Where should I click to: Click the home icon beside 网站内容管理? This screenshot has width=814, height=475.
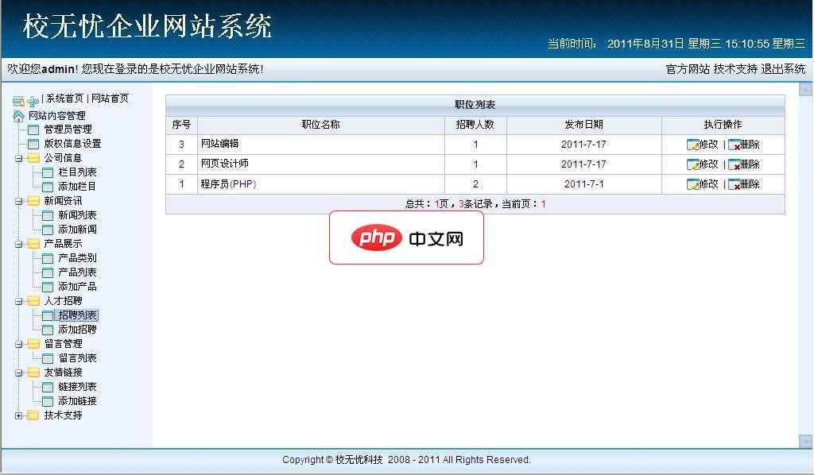(19, 115)
